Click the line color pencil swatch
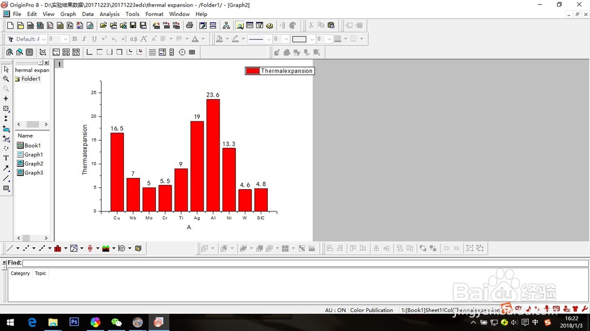Screen dimensions: 590x331 tap(235, 39)
